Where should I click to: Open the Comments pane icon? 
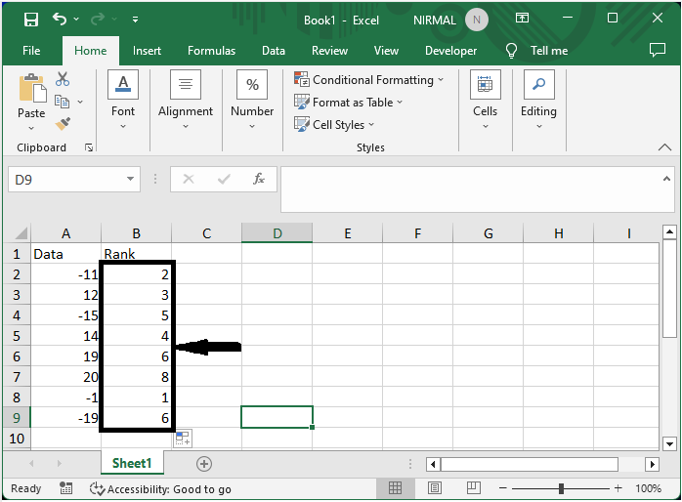(x=658, y=50)
